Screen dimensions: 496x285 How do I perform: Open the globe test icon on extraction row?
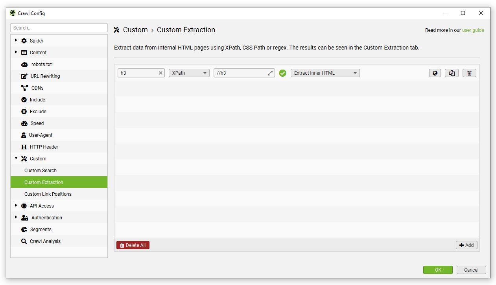click(x=435, y=73)
